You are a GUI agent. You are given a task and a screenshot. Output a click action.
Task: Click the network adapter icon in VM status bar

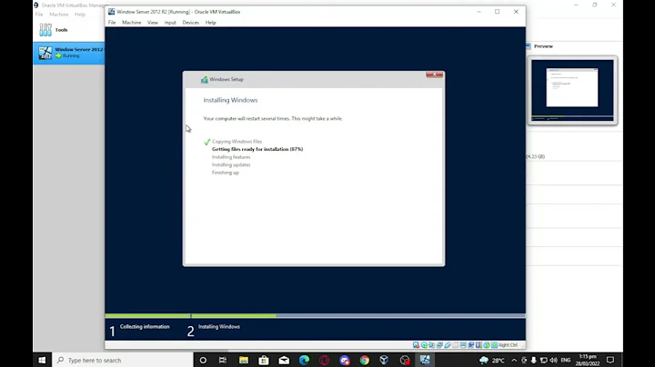[439, 345]
